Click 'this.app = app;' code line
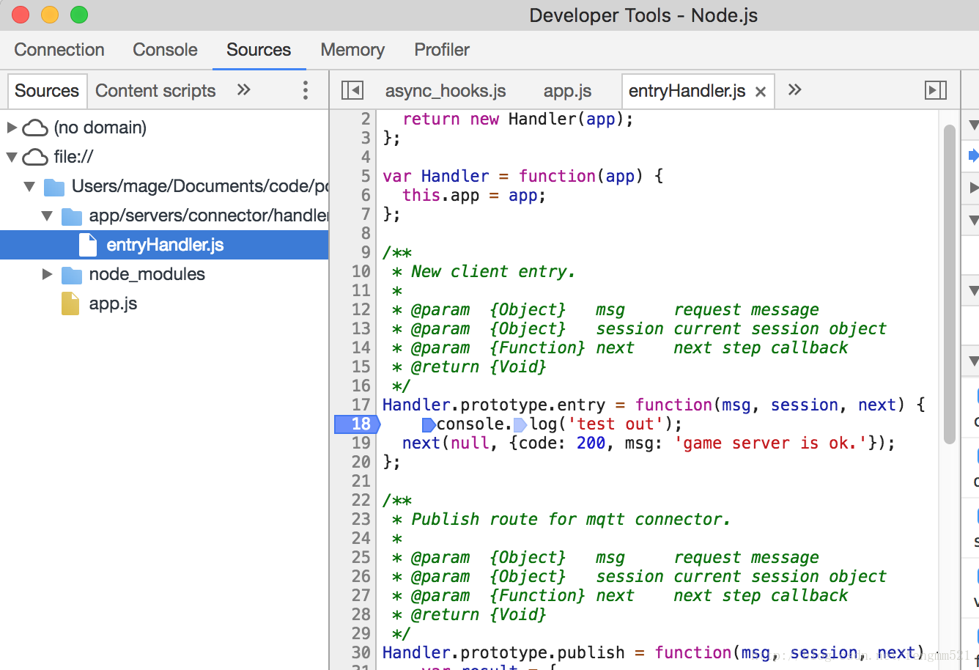This screenshot has height=670, width=979. tap(474, 196)
